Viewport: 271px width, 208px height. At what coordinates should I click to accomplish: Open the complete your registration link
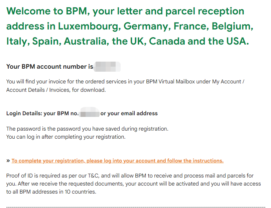pyautogui.click(x=118, y=161)
